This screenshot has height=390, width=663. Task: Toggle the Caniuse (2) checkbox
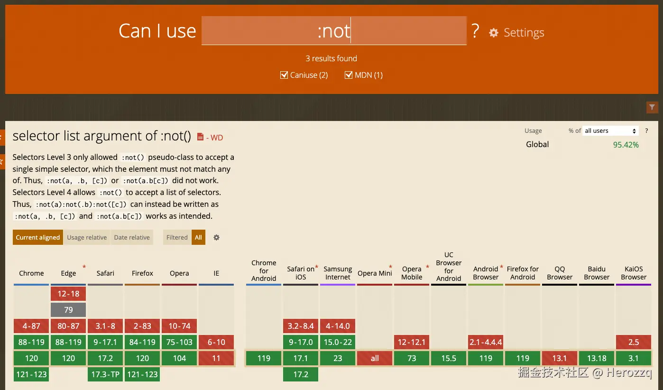pyautogui.click(x=284, y=75)
